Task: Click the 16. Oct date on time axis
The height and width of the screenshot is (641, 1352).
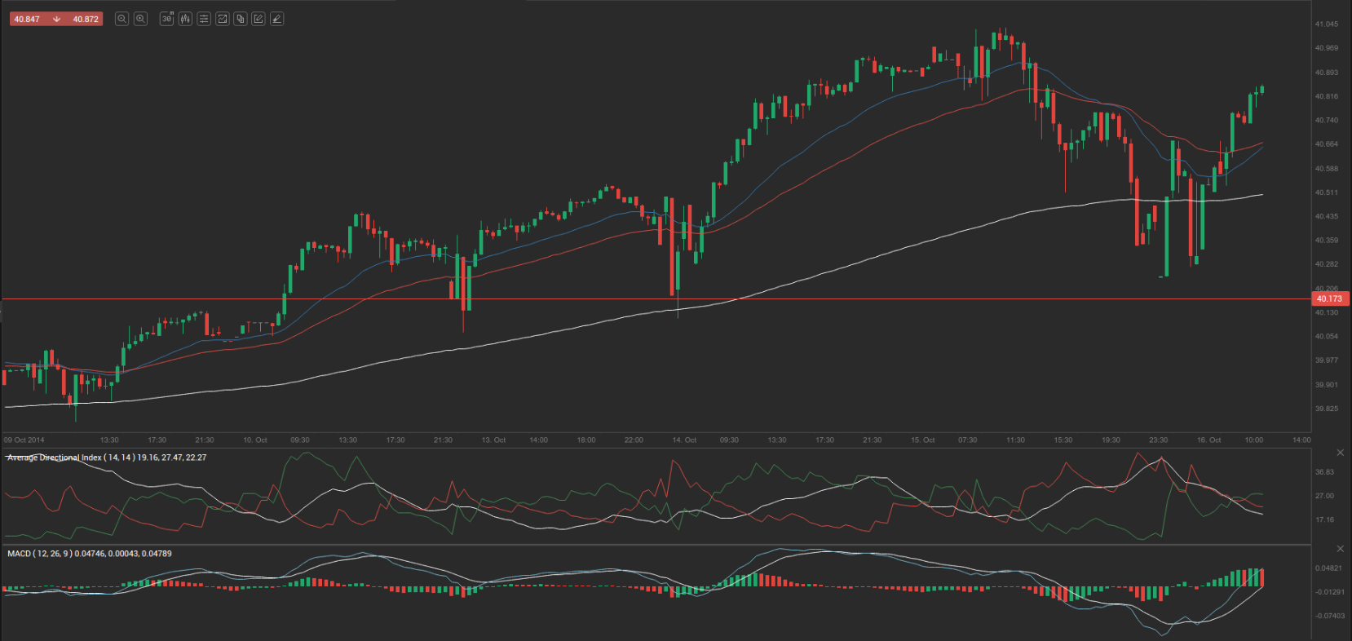Action: click(1208, 440)
